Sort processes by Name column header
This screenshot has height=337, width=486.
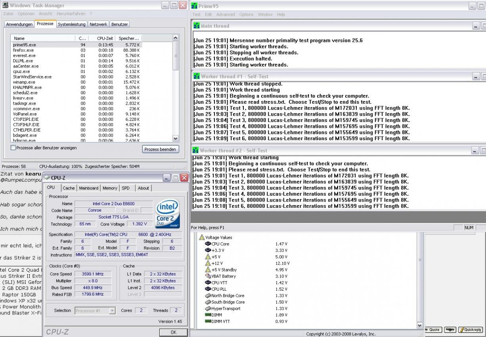(x=43, y=38)
